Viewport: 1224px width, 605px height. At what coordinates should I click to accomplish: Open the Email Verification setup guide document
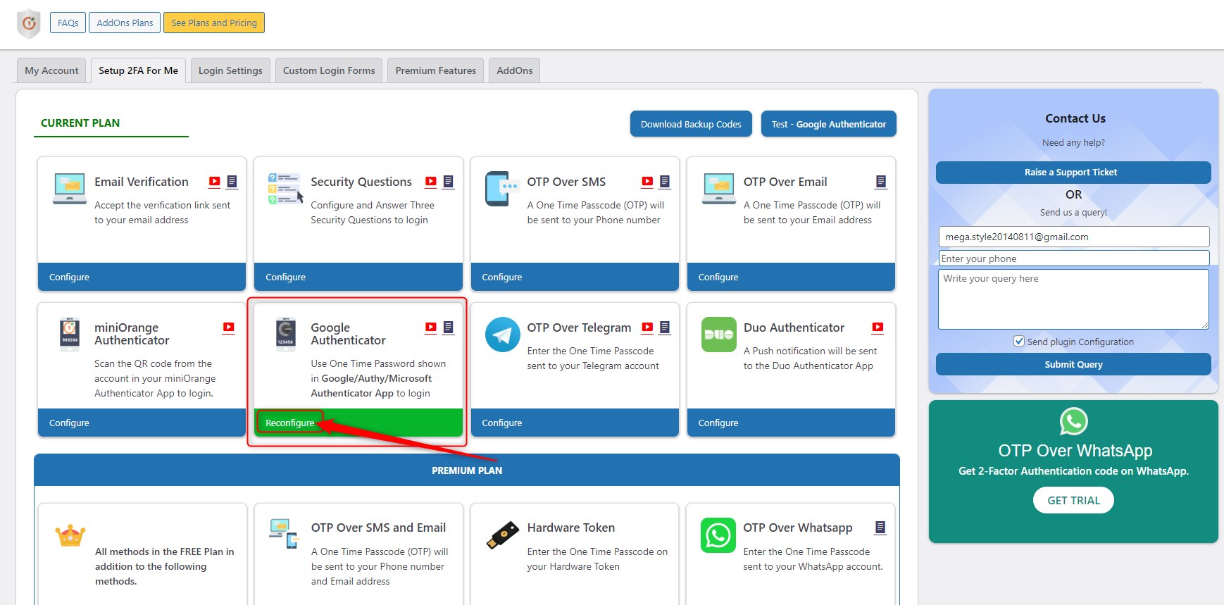coord(232,182)
